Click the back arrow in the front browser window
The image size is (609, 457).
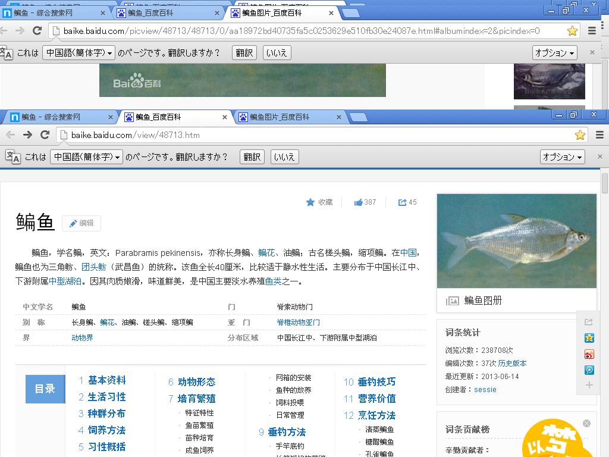[x=11, y=135]
